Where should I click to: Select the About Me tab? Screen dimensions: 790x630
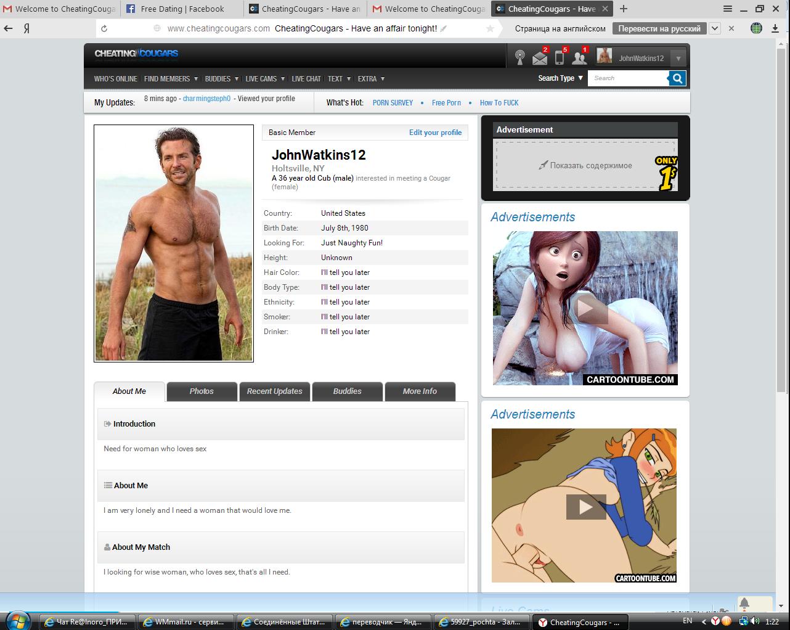129,391
